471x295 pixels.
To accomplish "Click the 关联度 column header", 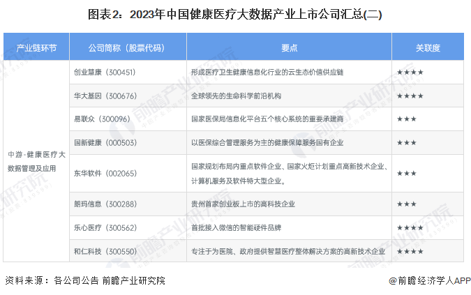I will pyautogui.click(x=428, y=47).
